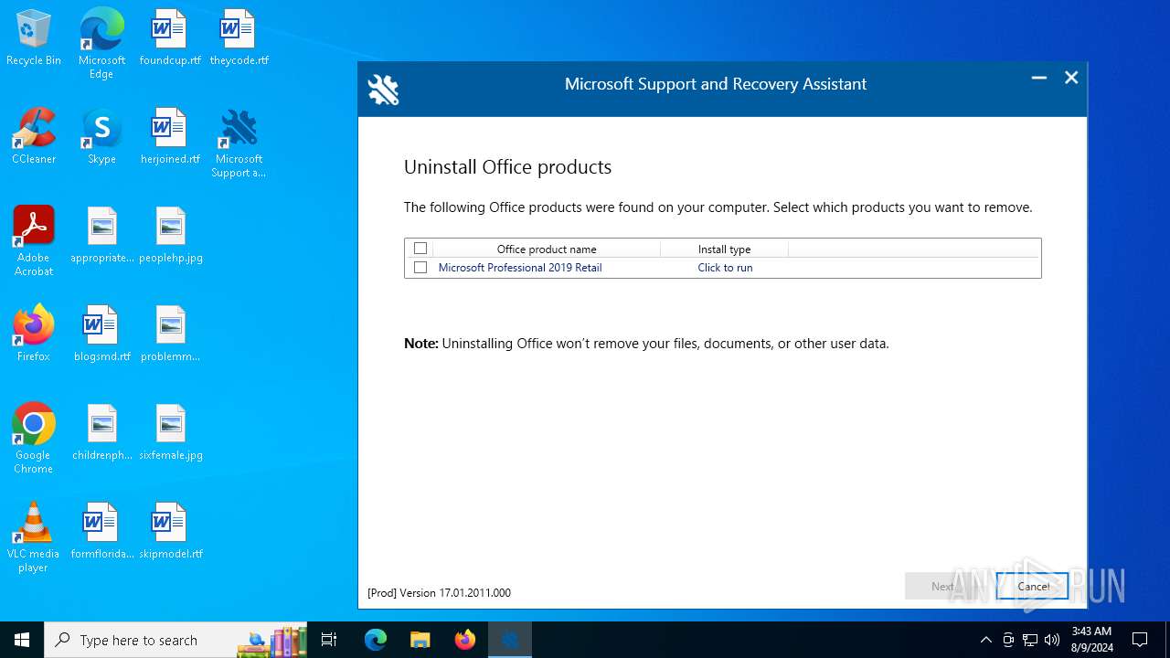
Task: Select the sixfemale.jpg image file
Action: 170,432
